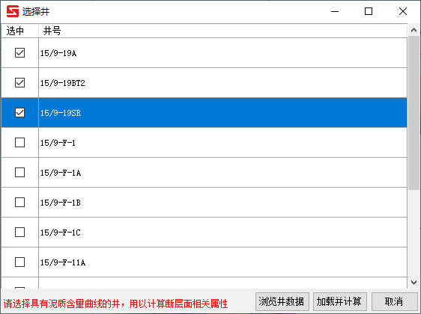Maximize the 选择井 window
Screen dimensions: 421x314
coord(369,11)
